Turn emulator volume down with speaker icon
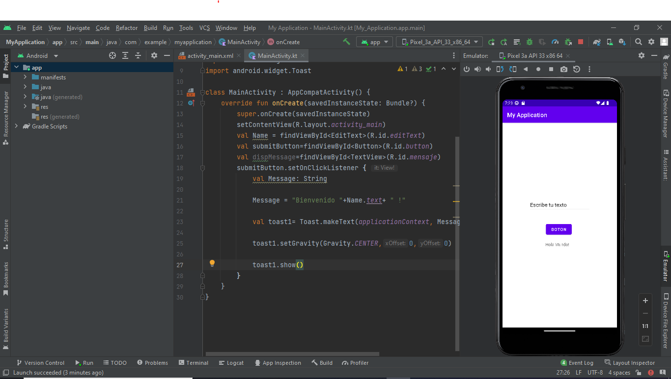This screenshot has height=379, width=671. tap(488, 69)
